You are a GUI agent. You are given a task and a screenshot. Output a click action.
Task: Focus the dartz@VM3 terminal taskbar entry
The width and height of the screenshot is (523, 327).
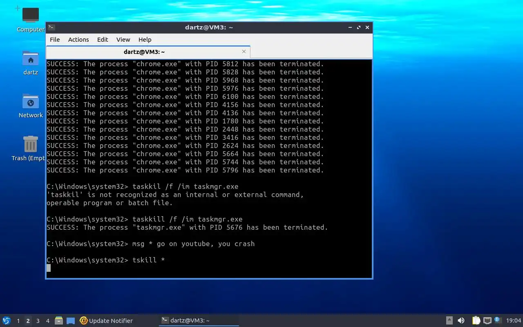pyautogui.click(x=199, y=320)
